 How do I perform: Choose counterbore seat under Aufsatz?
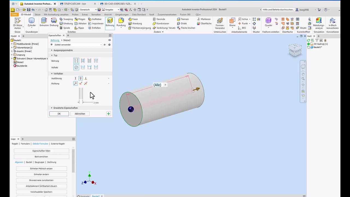pyautogui.click(x=83, y=67)
